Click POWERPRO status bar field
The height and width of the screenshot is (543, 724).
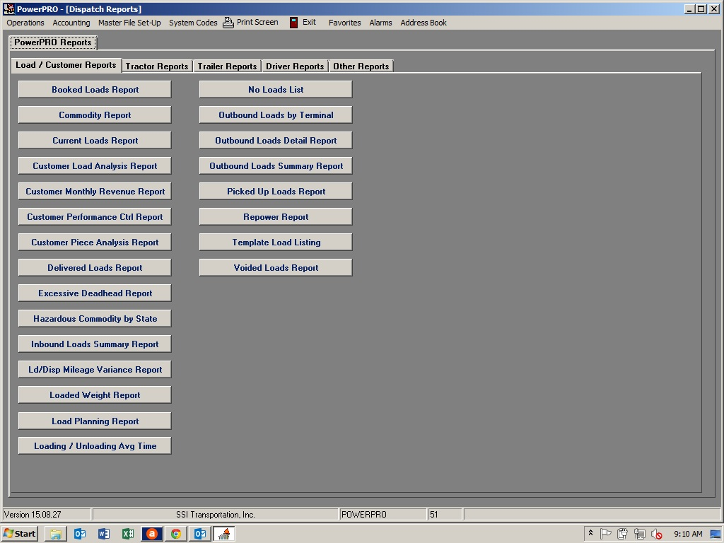point(383,515)
